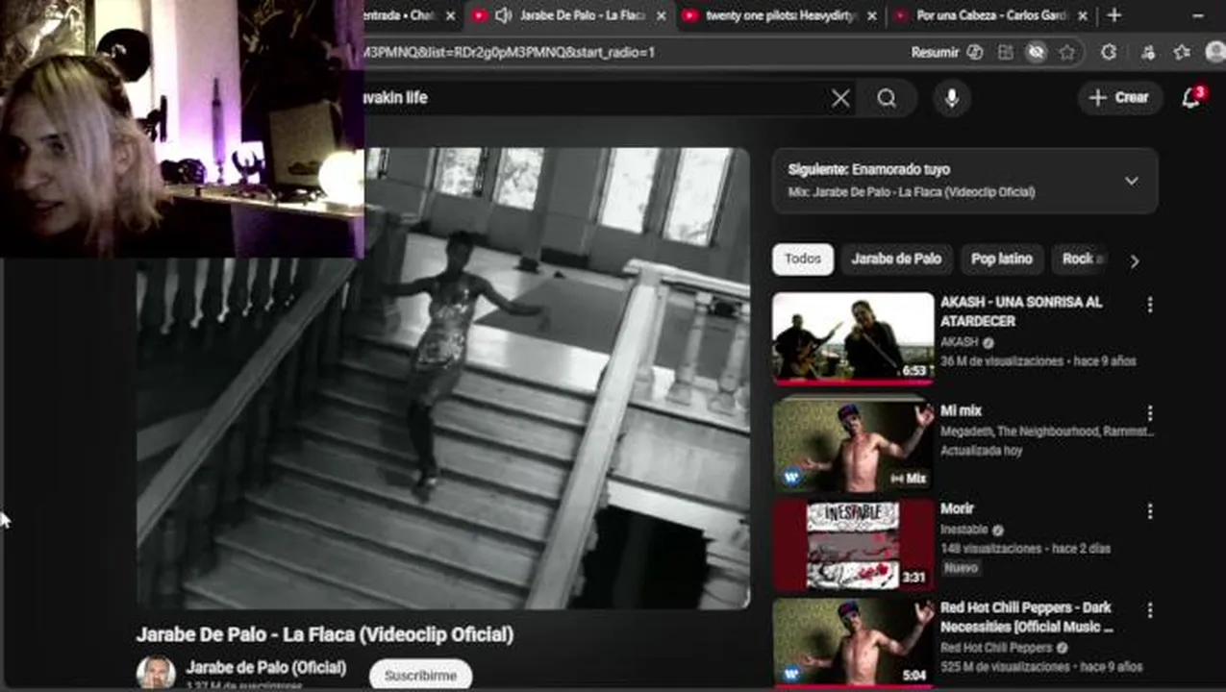Screen dimensions: 1226x692
Task: Click the La Flaca video player
Action: click(x=442, y=379)
